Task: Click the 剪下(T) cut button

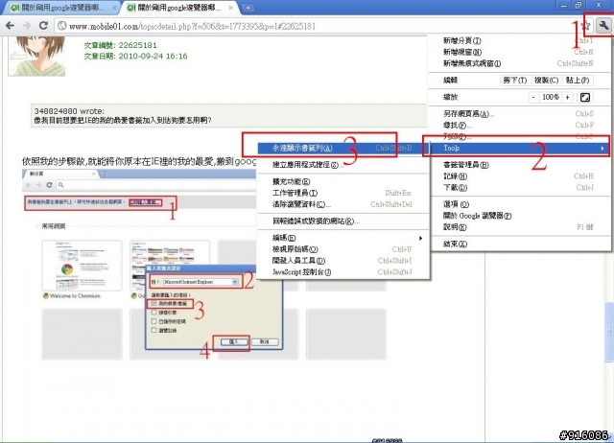Action: click(515, 81)
